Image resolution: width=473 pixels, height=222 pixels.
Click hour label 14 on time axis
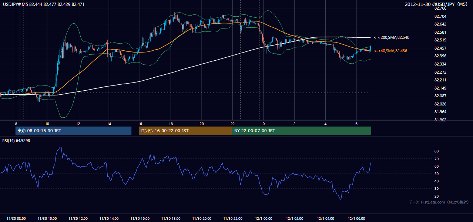109,124
